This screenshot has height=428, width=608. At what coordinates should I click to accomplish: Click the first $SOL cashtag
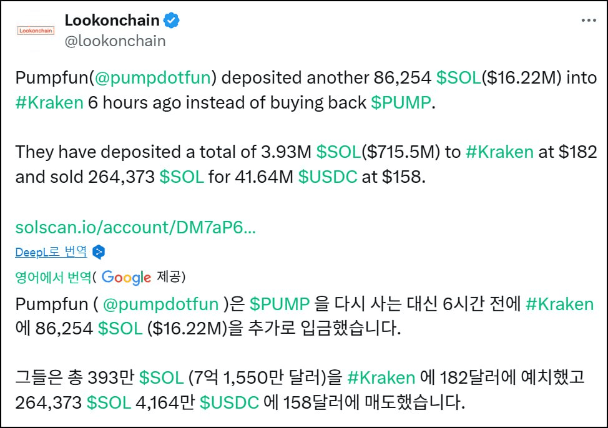tap(459, 77)
